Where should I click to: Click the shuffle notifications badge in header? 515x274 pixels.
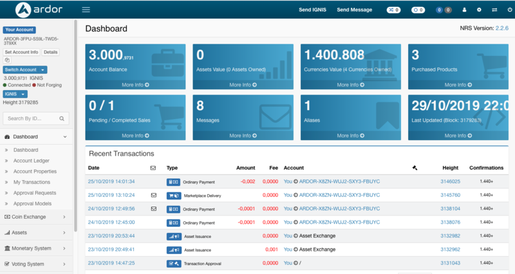pos(393,10)
